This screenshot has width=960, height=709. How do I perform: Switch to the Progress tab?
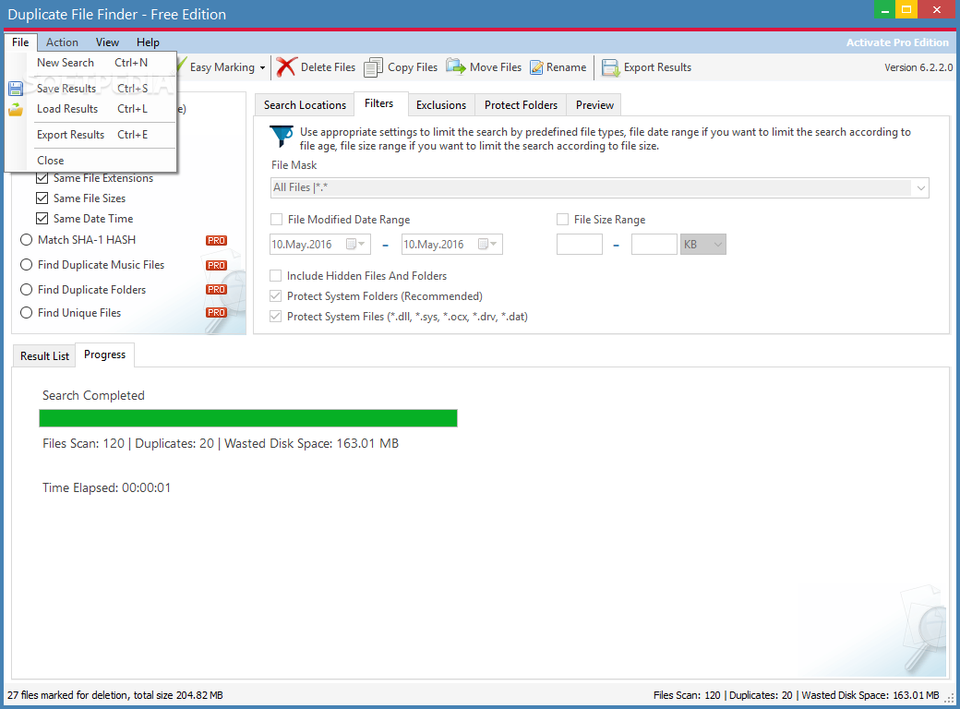[x=104, y=354]
